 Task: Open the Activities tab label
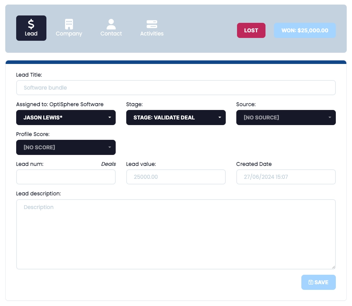click(152, 34)
